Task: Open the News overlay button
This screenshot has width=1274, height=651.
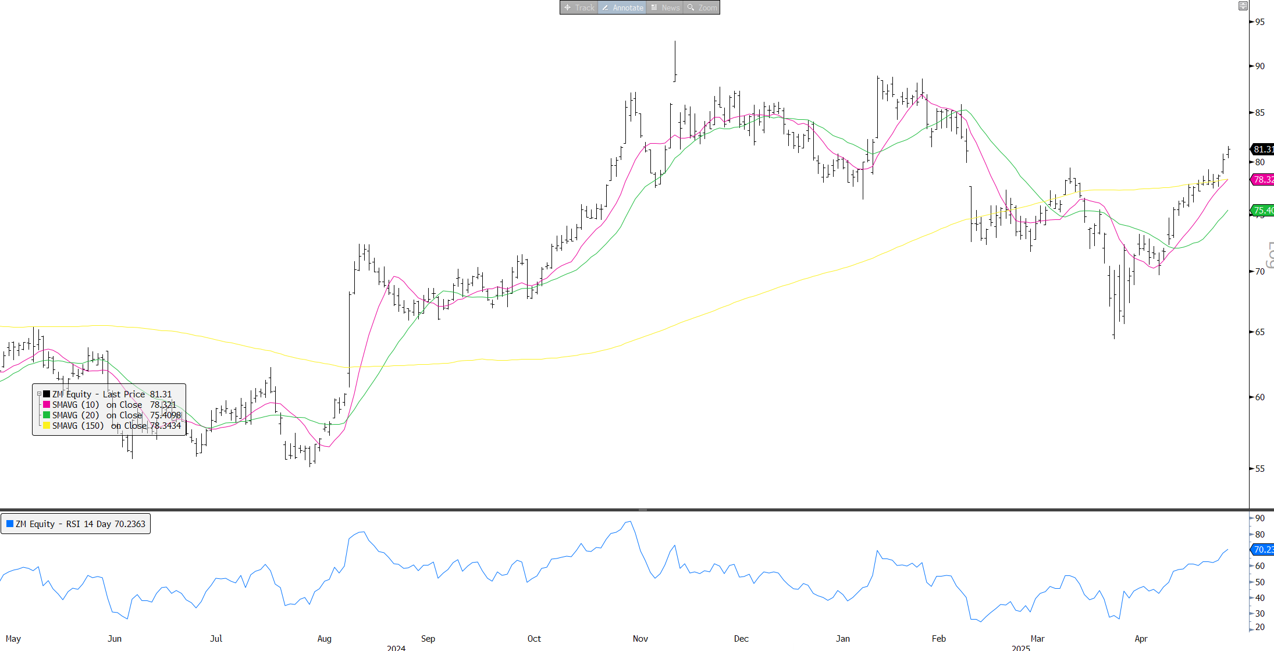Action: coord(664,8)
